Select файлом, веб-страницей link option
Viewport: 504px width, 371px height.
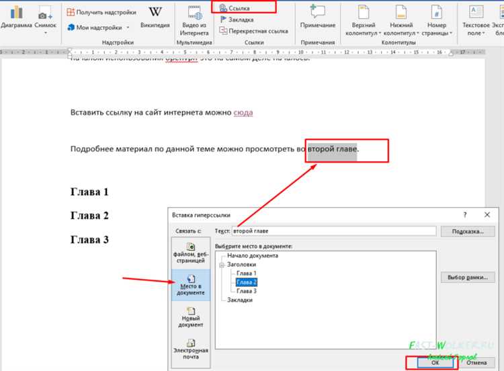[x=190, y=254]
